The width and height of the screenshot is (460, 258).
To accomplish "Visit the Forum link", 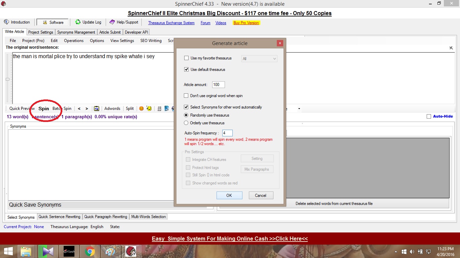I will 205,23.
